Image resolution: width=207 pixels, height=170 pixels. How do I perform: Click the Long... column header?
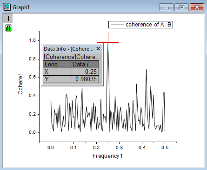pos(57,64)
